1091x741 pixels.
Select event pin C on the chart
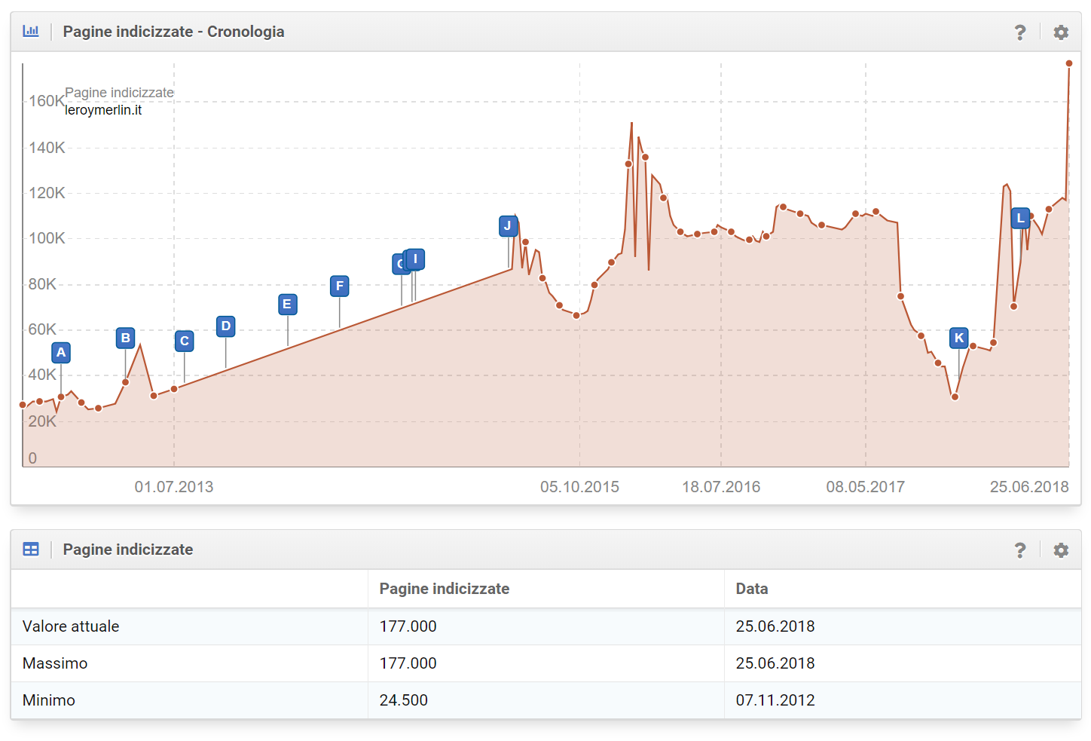click(185, 341)
